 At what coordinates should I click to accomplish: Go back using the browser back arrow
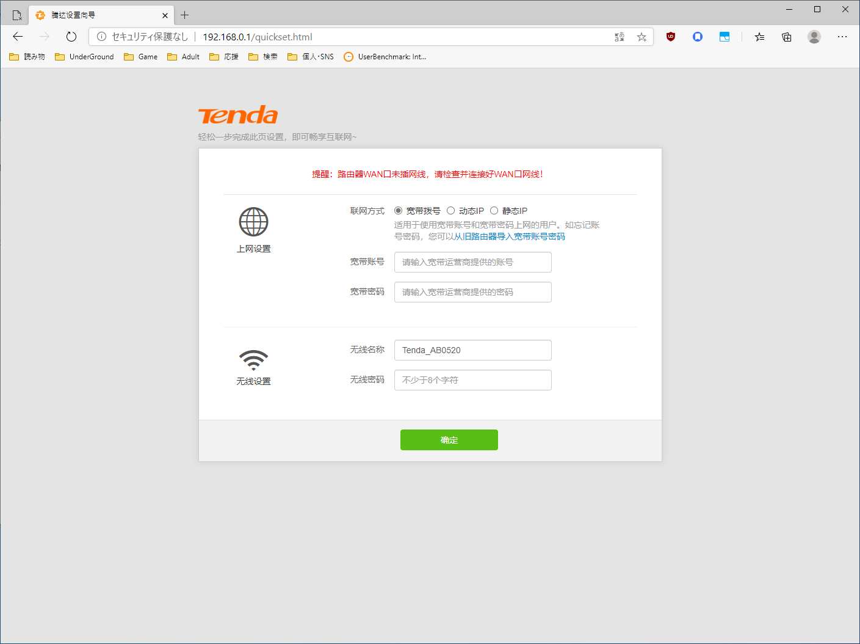tap(18, 37)
